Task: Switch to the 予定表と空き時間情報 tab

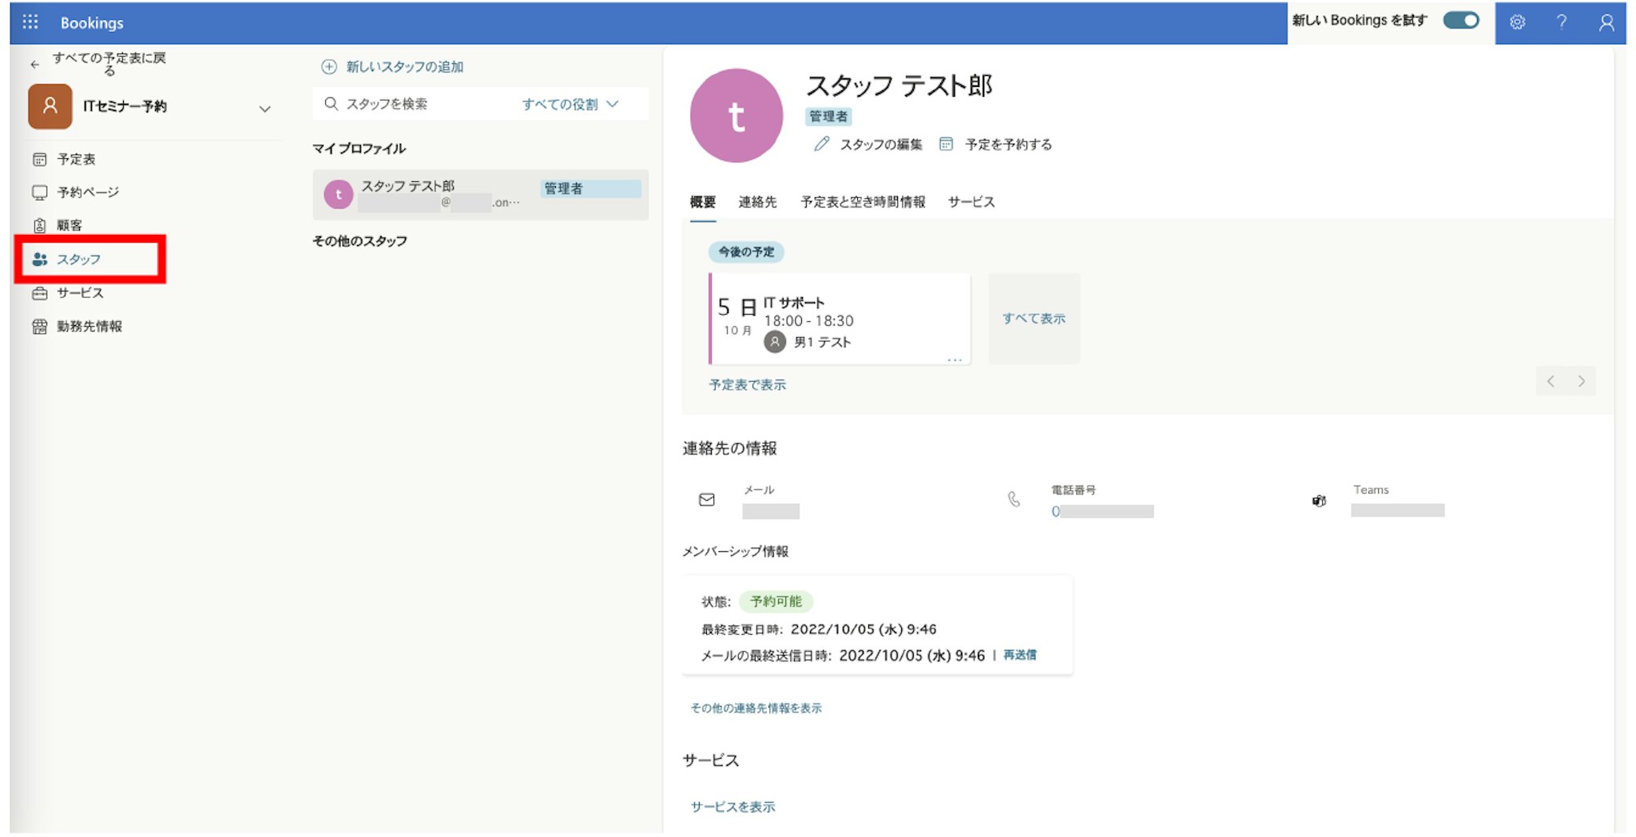Action: tap(863, 202)
